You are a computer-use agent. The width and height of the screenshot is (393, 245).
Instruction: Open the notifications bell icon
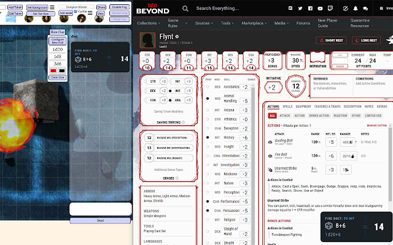point(356,8)
